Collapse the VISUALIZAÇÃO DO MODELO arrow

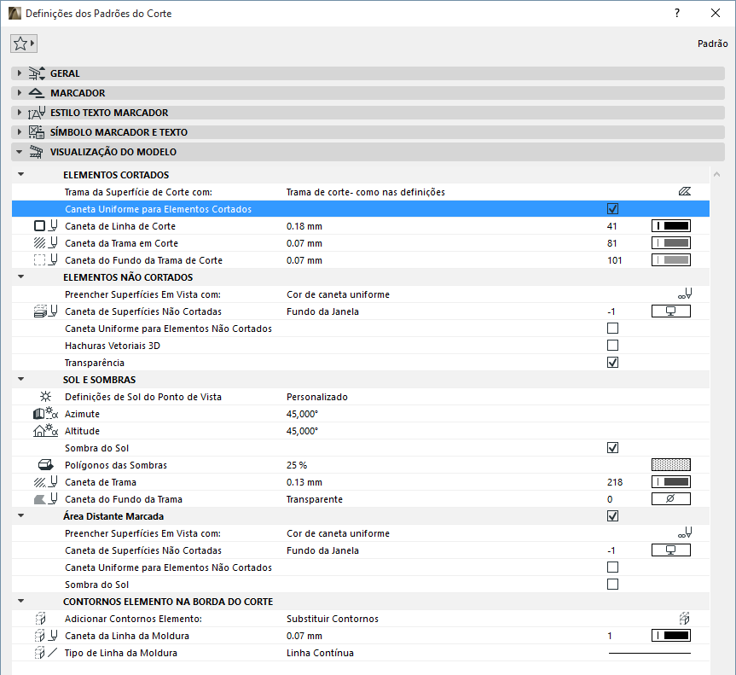tap(20, 152)
